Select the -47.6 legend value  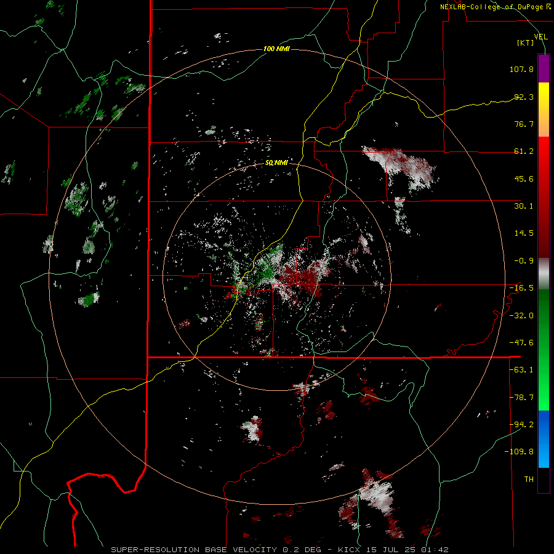[521, 343]
